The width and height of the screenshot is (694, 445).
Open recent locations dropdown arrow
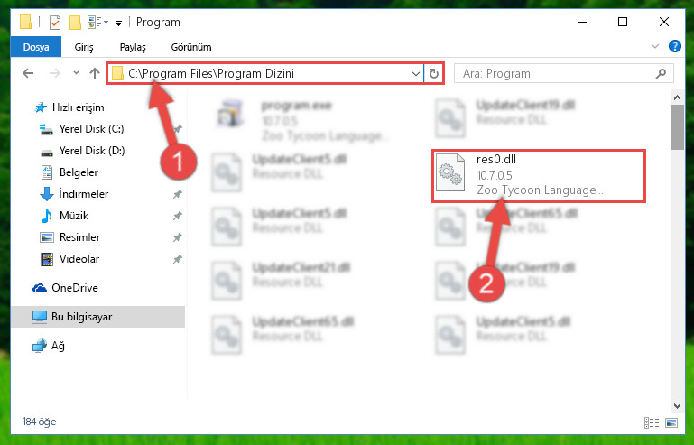(76, 73)
